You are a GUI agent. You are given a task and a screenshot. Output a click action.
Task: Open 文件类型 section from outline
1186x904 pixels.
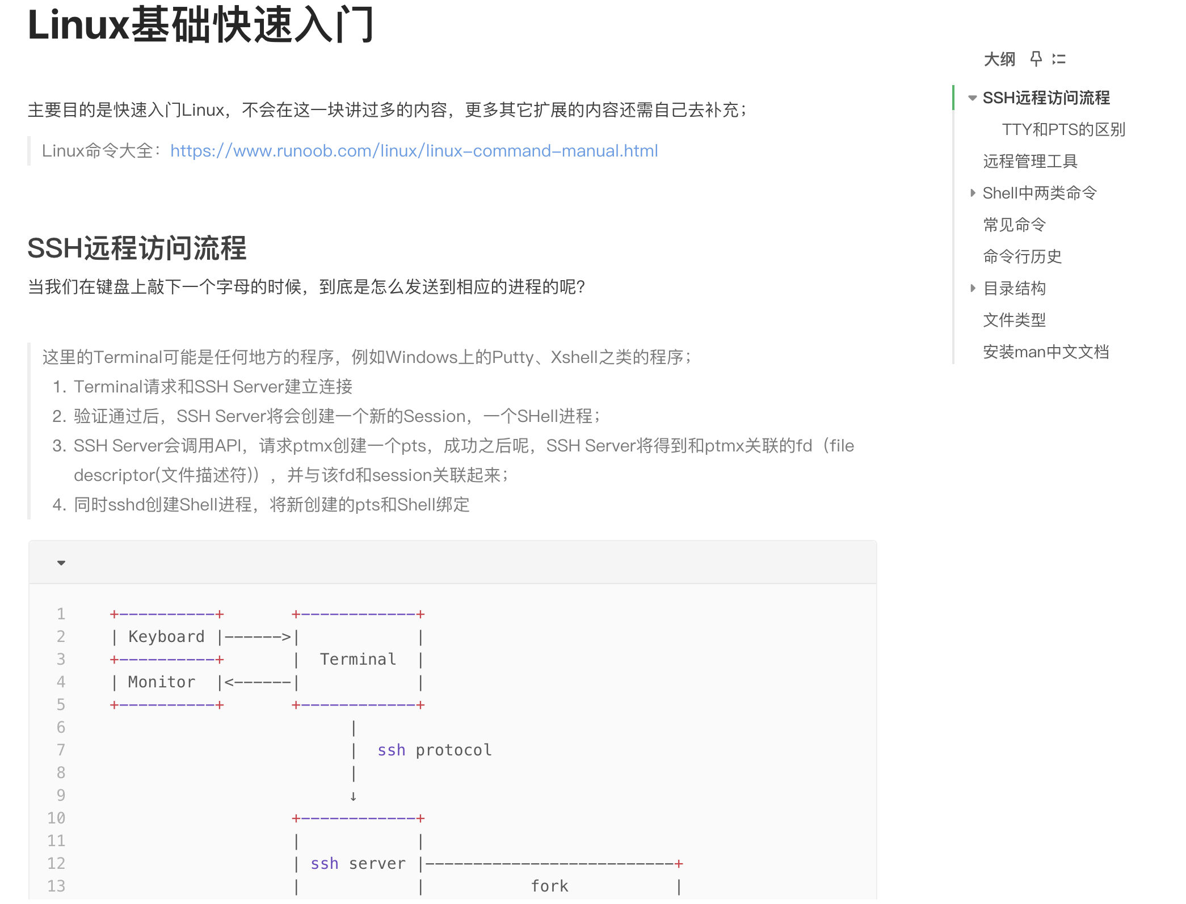coord(1013,320)
